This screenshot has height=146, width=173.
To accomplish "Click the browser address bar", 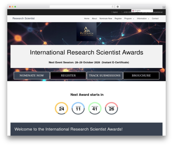I will coord(82,7).
